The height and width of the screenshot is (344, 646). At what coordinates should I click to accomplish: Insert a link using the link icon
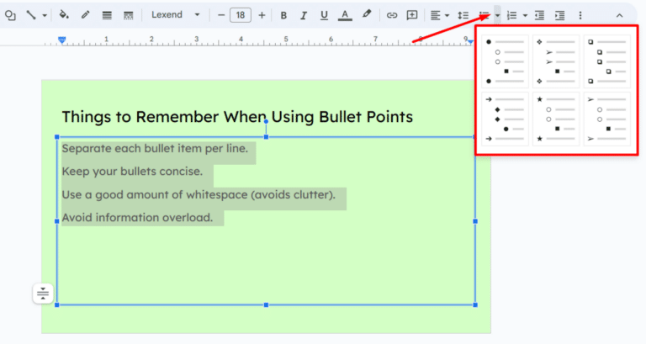pos(391,15)
